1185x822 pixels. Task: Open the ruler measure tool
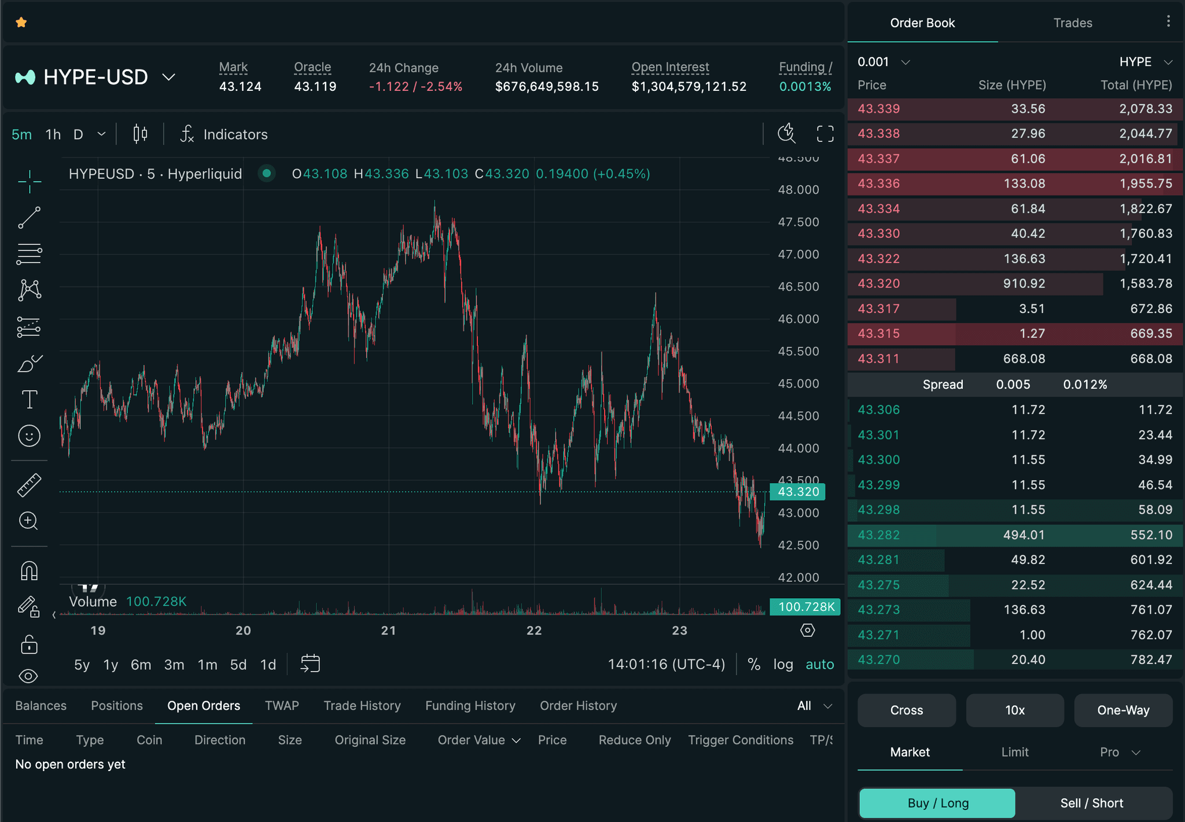coord(29,485)
